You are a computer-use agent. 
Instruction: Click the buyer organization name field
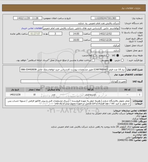pos(76,23)
